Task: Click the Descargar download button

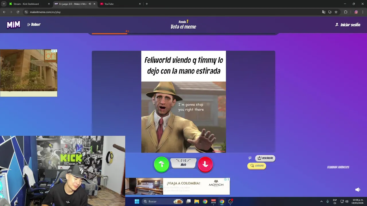Action: click(265, 158)
